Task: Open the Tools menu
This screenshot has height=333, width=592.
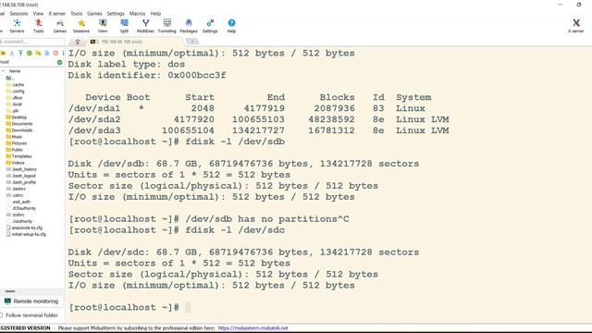Action: click(x=76, y=13)
